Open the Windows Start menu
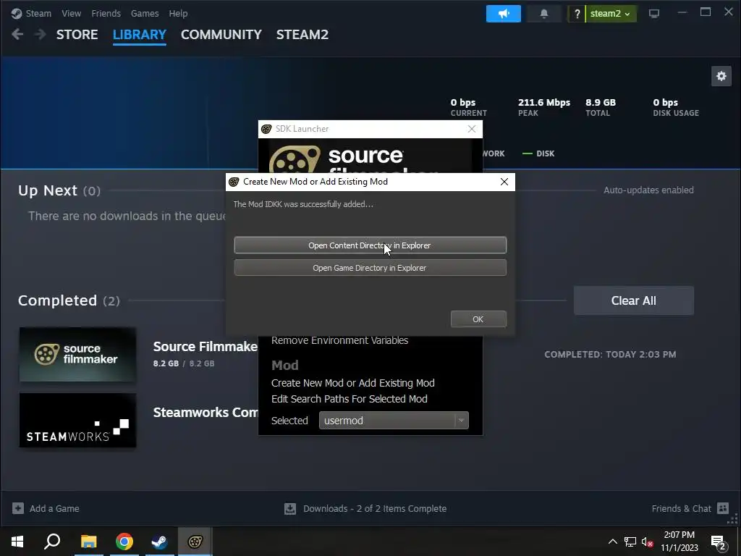Image resolution: width=741 pixels, height=556 pixels. [x=17, y=542]
